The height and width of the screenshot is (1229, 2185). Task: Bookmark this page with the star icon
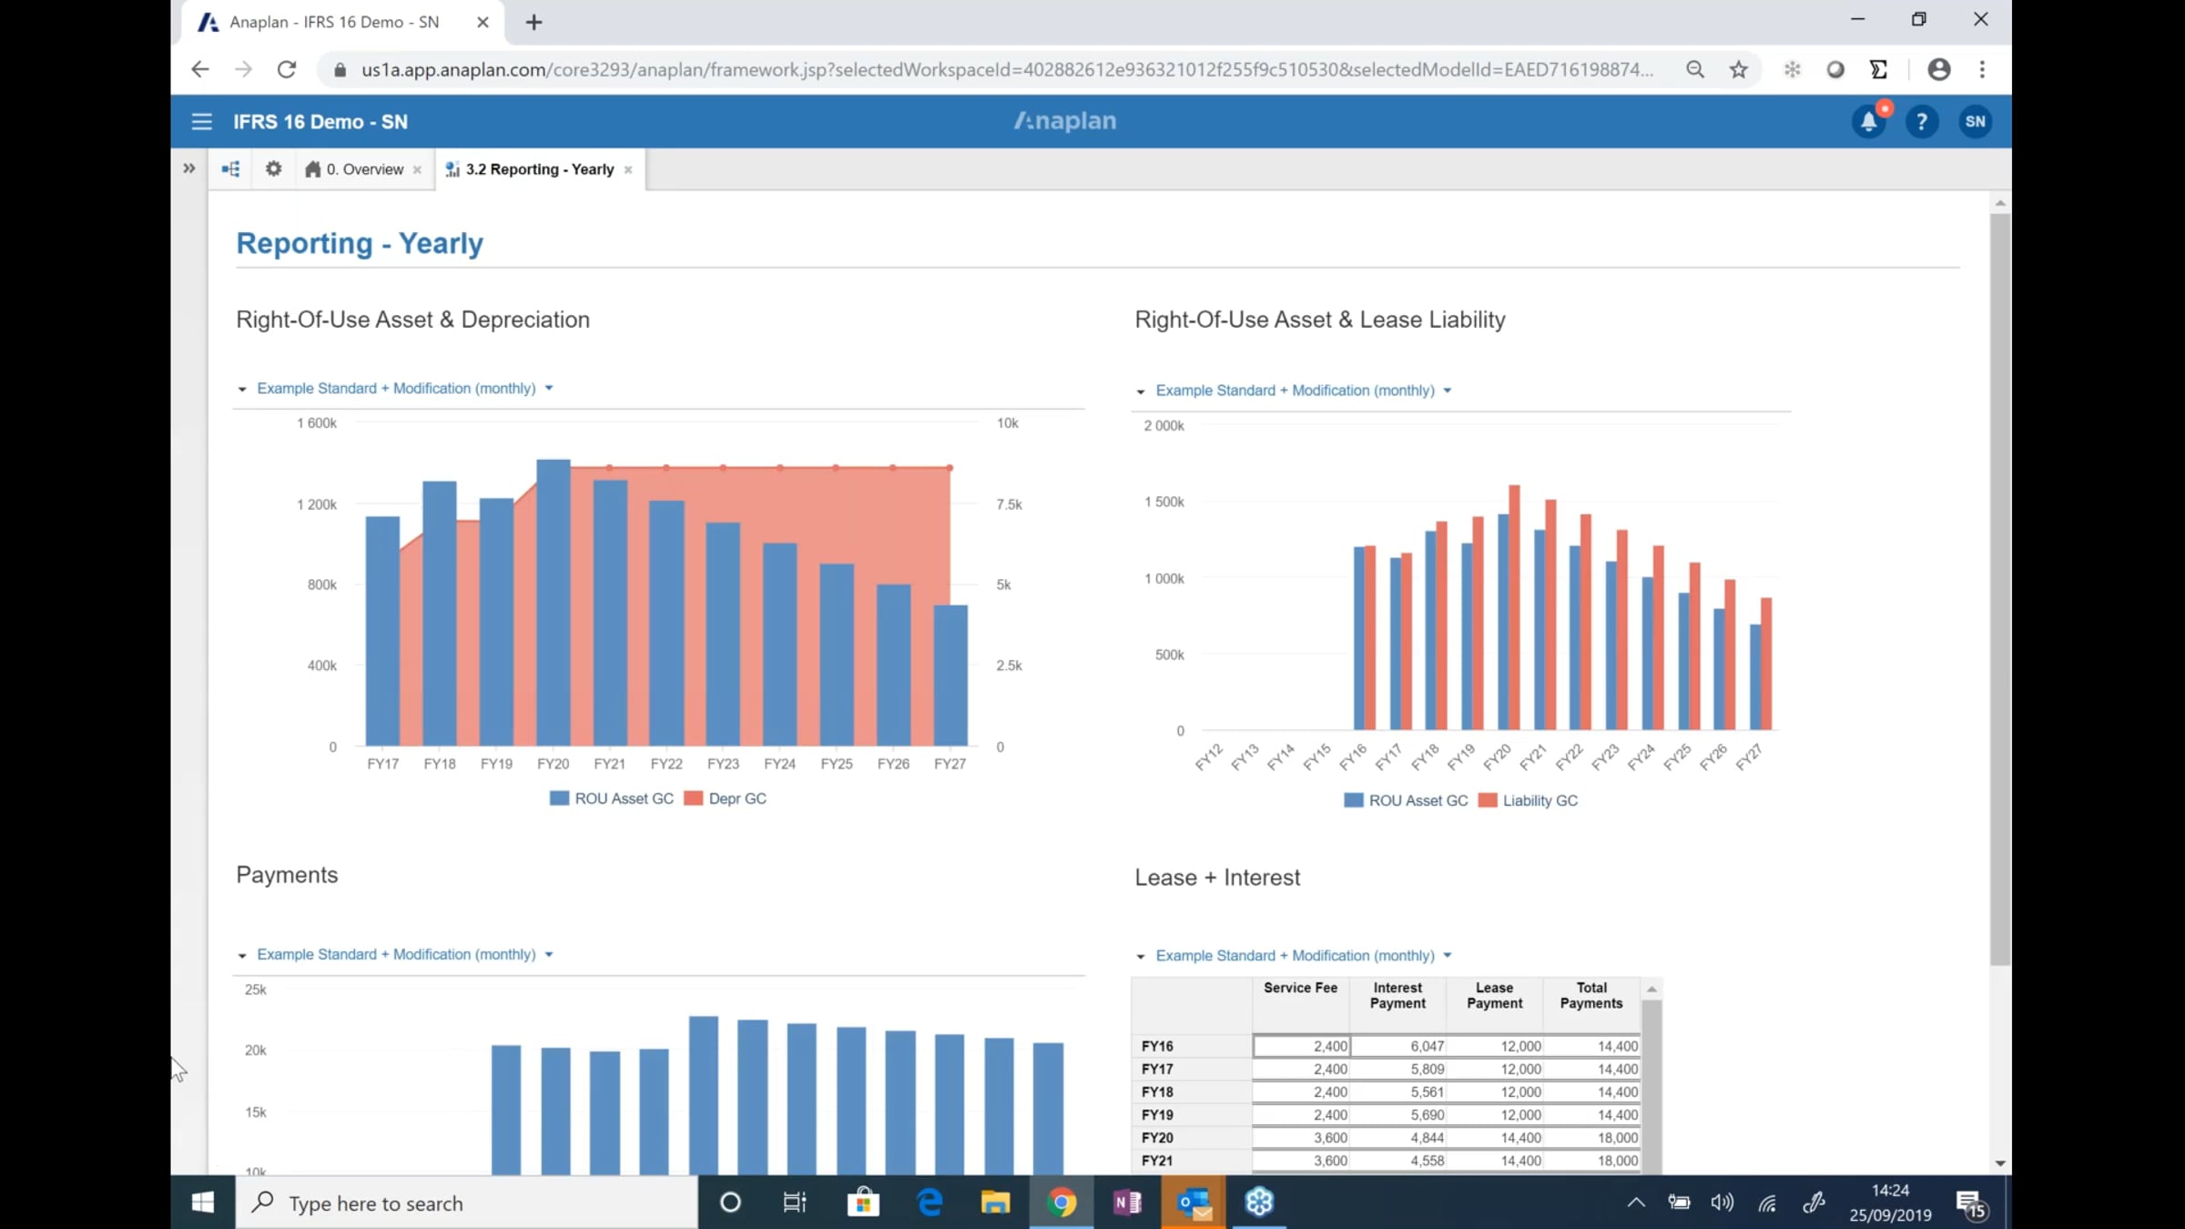pyautogui.click(x=1738, y=69)
